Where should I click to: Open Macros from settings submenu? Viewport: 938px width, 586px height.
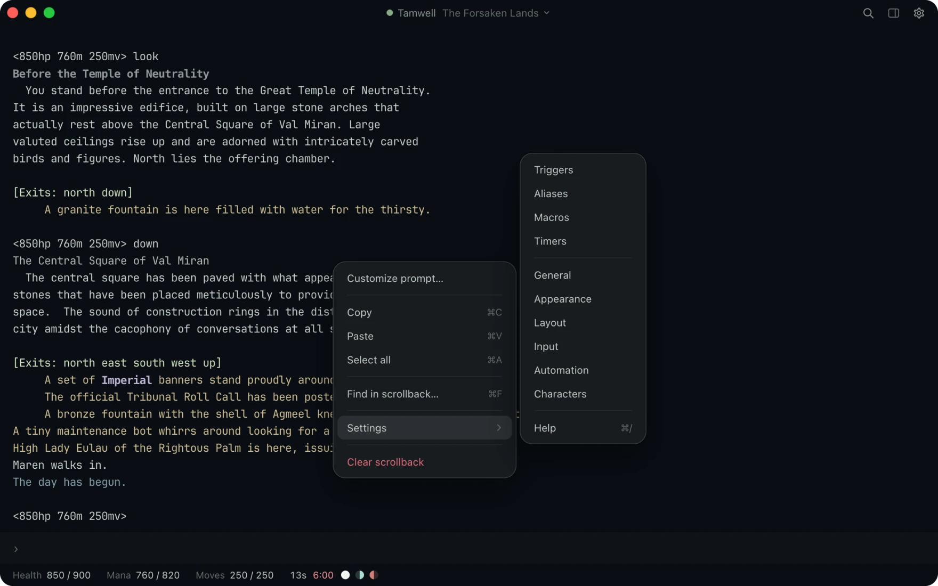tap(583, 217)
